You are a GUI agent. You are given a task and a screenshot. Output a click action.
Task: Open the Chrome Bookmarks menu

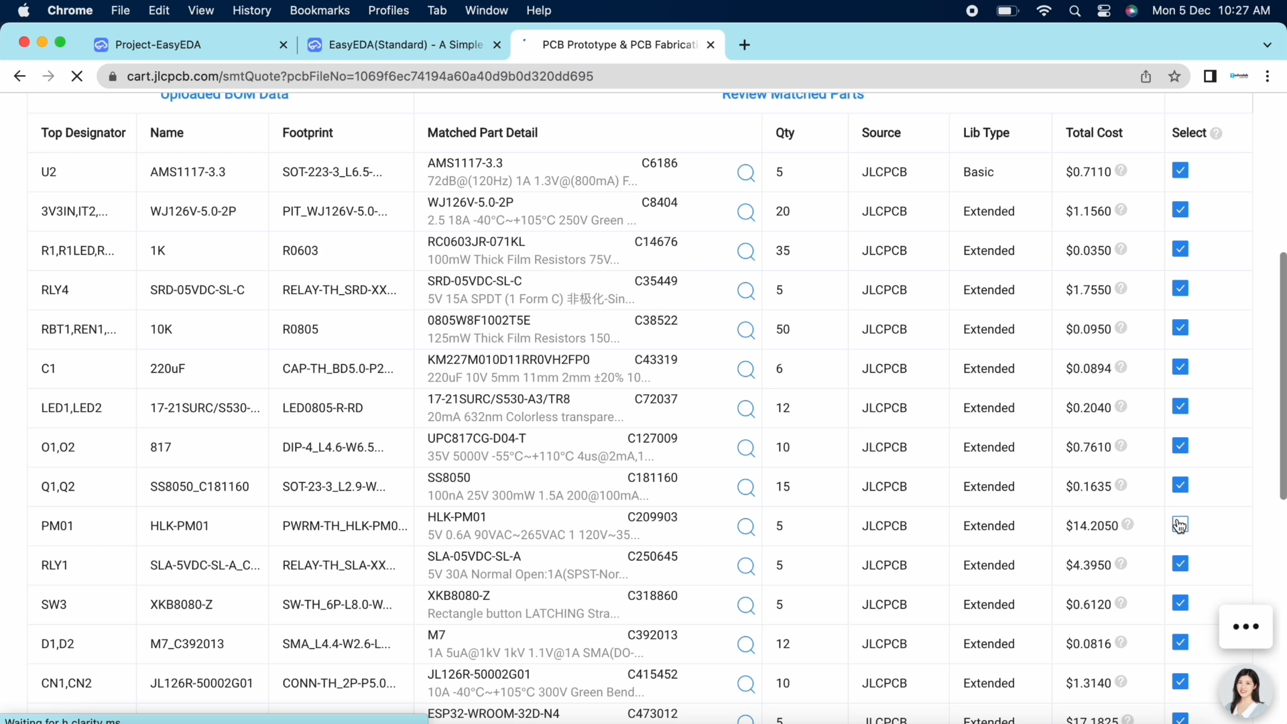point(320,11)
